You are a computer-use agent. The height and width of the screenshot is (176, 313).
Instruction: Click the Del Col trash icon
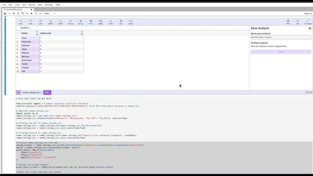pos(81,22)
